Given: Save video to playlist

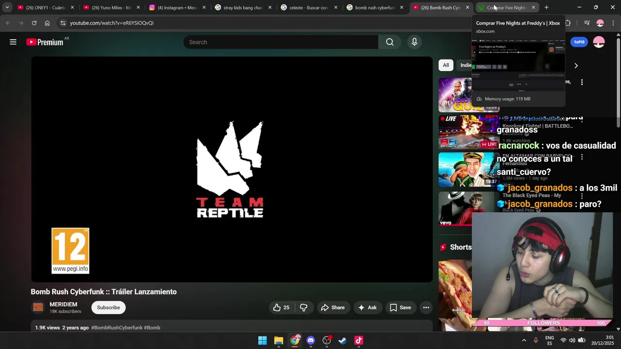Looking at the screenshot, I should (400, 307).
